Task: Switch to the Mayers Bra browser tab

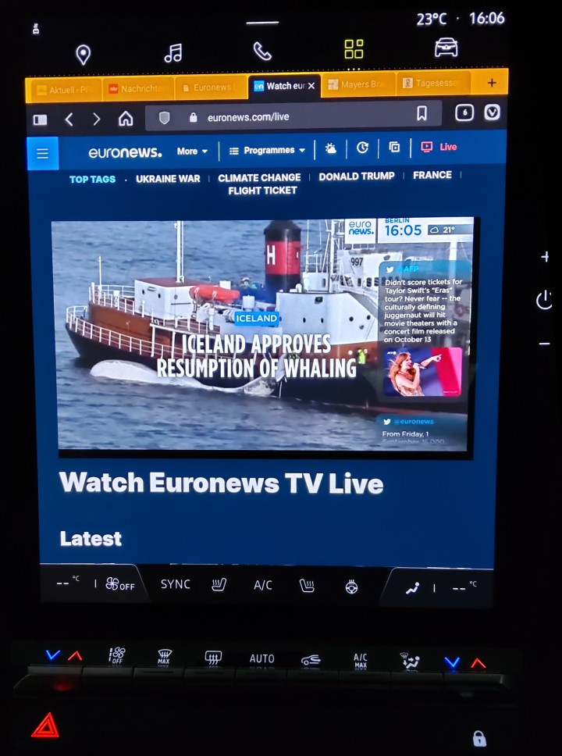Action: click(x=358, y=84)
